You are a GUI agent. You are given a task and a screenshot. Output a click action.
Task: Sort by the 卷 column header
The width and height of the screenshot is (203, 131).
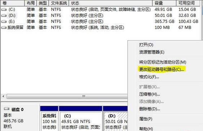pyautogui.click(x=13, y=3)
